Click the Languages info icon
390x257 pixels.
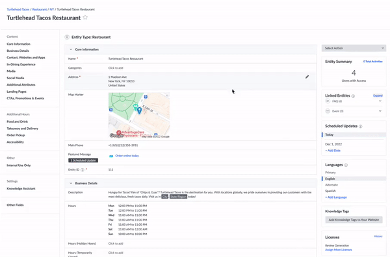pos(346,165)
